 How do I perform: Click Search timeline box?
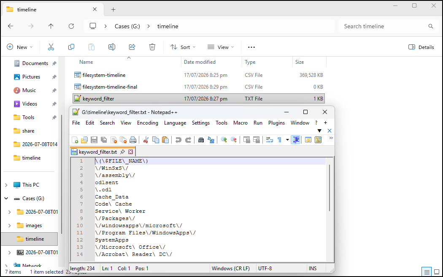[x=388, y=26]
